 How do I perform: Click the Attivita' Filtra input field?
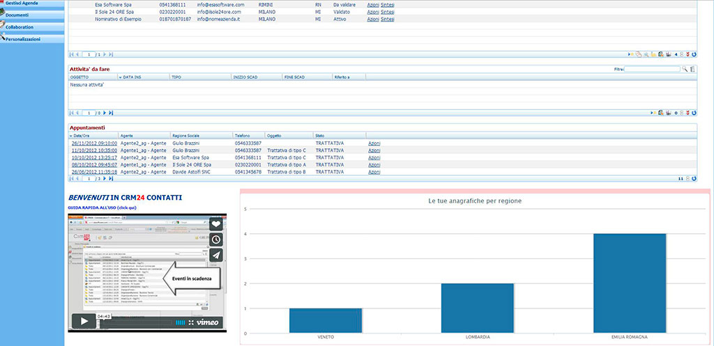(x=652, y=69)
